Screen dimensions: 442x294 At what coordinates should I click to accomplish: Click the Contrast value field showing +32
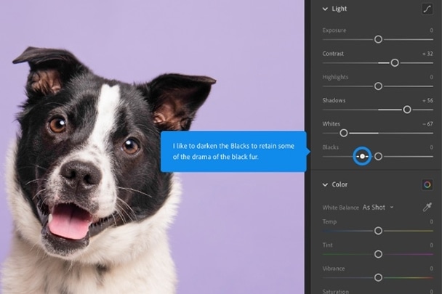(x=427, y=54)
